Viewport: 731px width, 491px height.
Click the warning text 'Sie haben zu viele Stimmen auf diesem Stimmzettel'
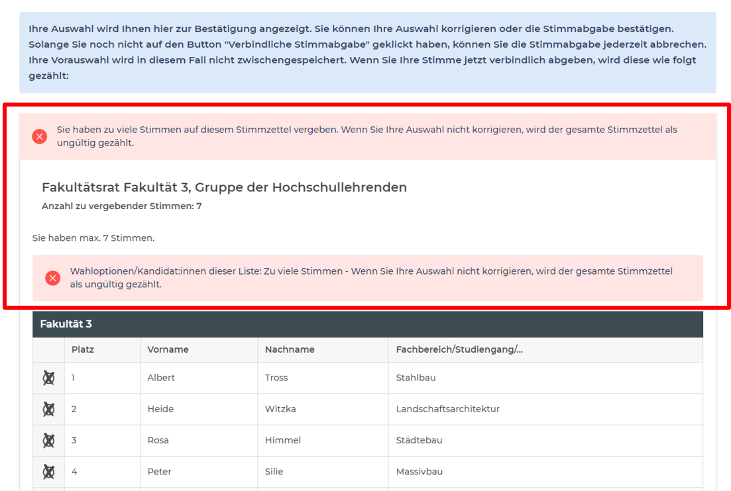tap(367, 136)
